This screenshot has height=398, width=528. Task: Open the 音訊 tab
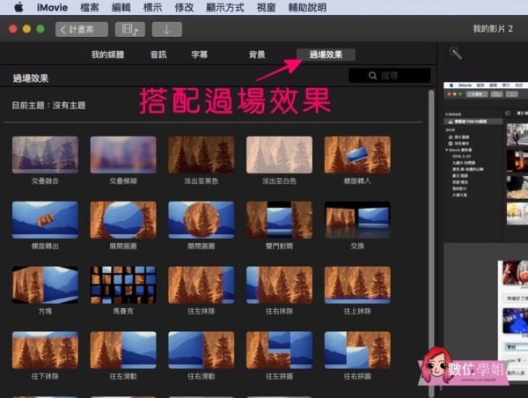coord(158,55)
